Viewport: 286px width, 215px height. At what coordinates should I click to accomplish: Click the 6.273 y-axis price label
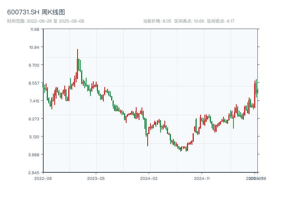(x=35, y=119)
